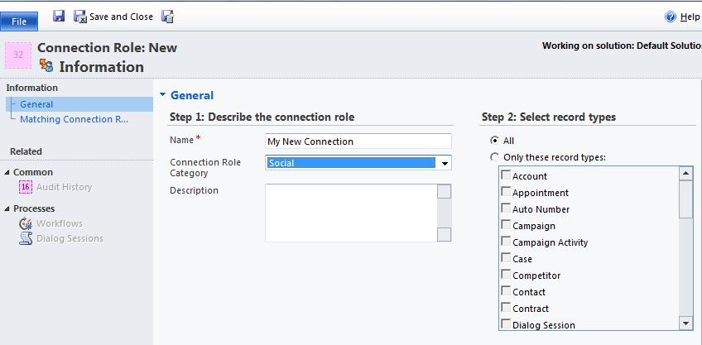Click the Save and Close icon
The width and height of the screenshot is (702, 345).
pos(80,17)
